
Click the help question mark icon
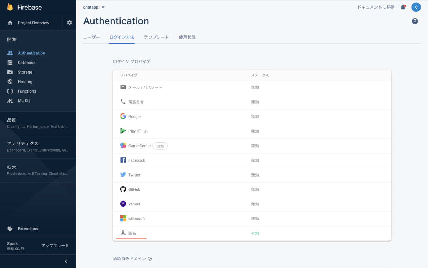pos(415,21)
